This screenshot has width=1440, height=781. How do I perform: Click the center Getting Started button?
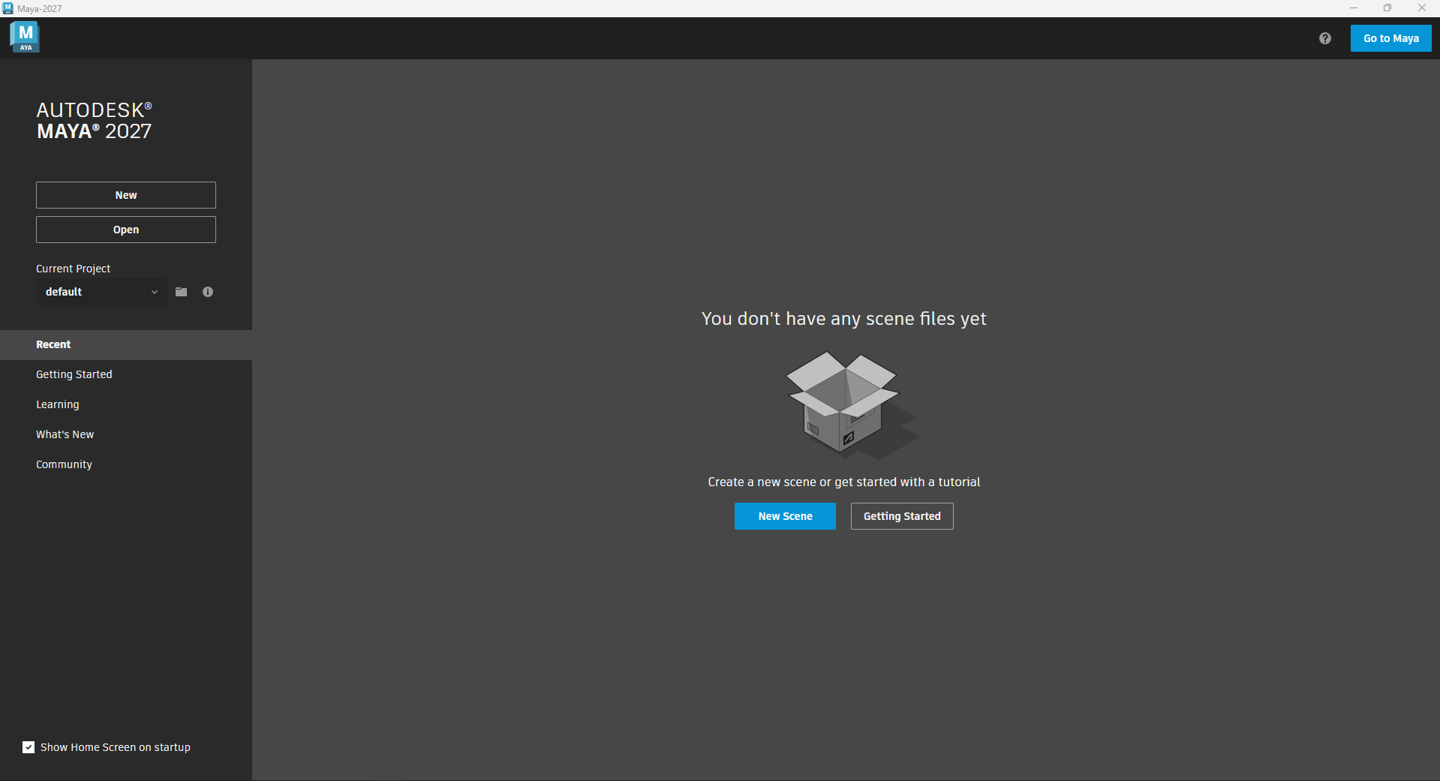point(902,516)
